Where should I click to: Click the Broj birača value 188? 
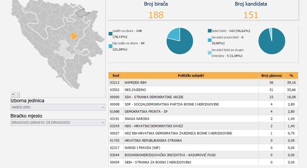[x=156, y=15]
